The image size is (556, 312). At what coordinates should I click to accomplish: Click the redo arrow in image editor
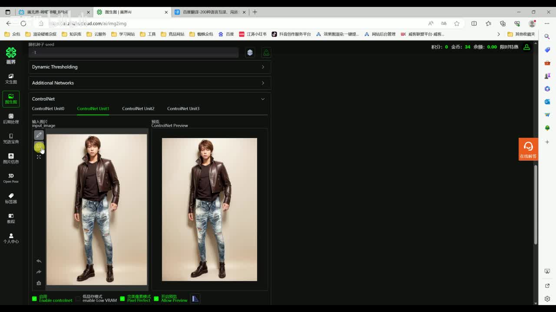(x=39, y=272)
